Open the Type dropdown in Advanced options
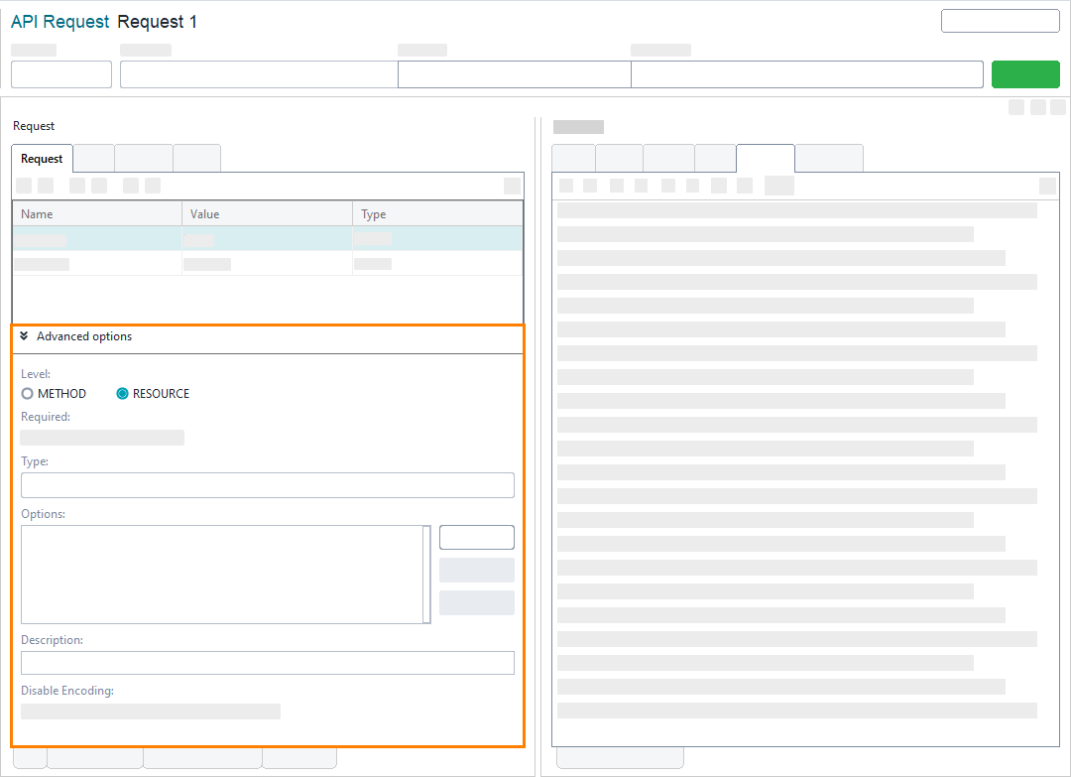The width and height of the screenshot is (1071, 777). (x=268, y=484)
